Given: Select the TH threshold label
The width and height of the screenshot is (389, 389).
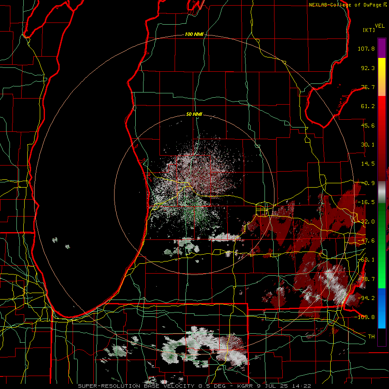Looking at the screenshot, I should [x=371, y=337].
